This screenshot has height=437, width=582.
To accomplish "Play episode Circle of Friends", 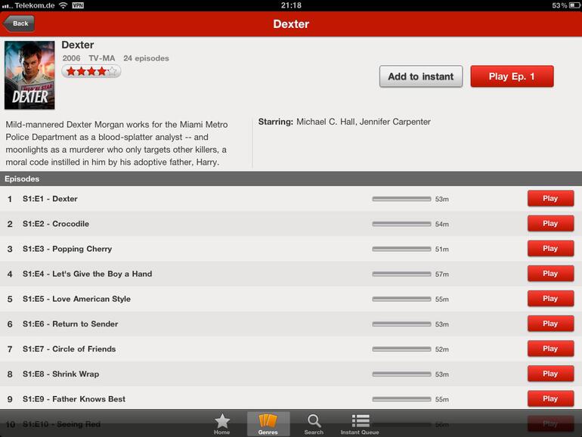I will tap(550, 349).
